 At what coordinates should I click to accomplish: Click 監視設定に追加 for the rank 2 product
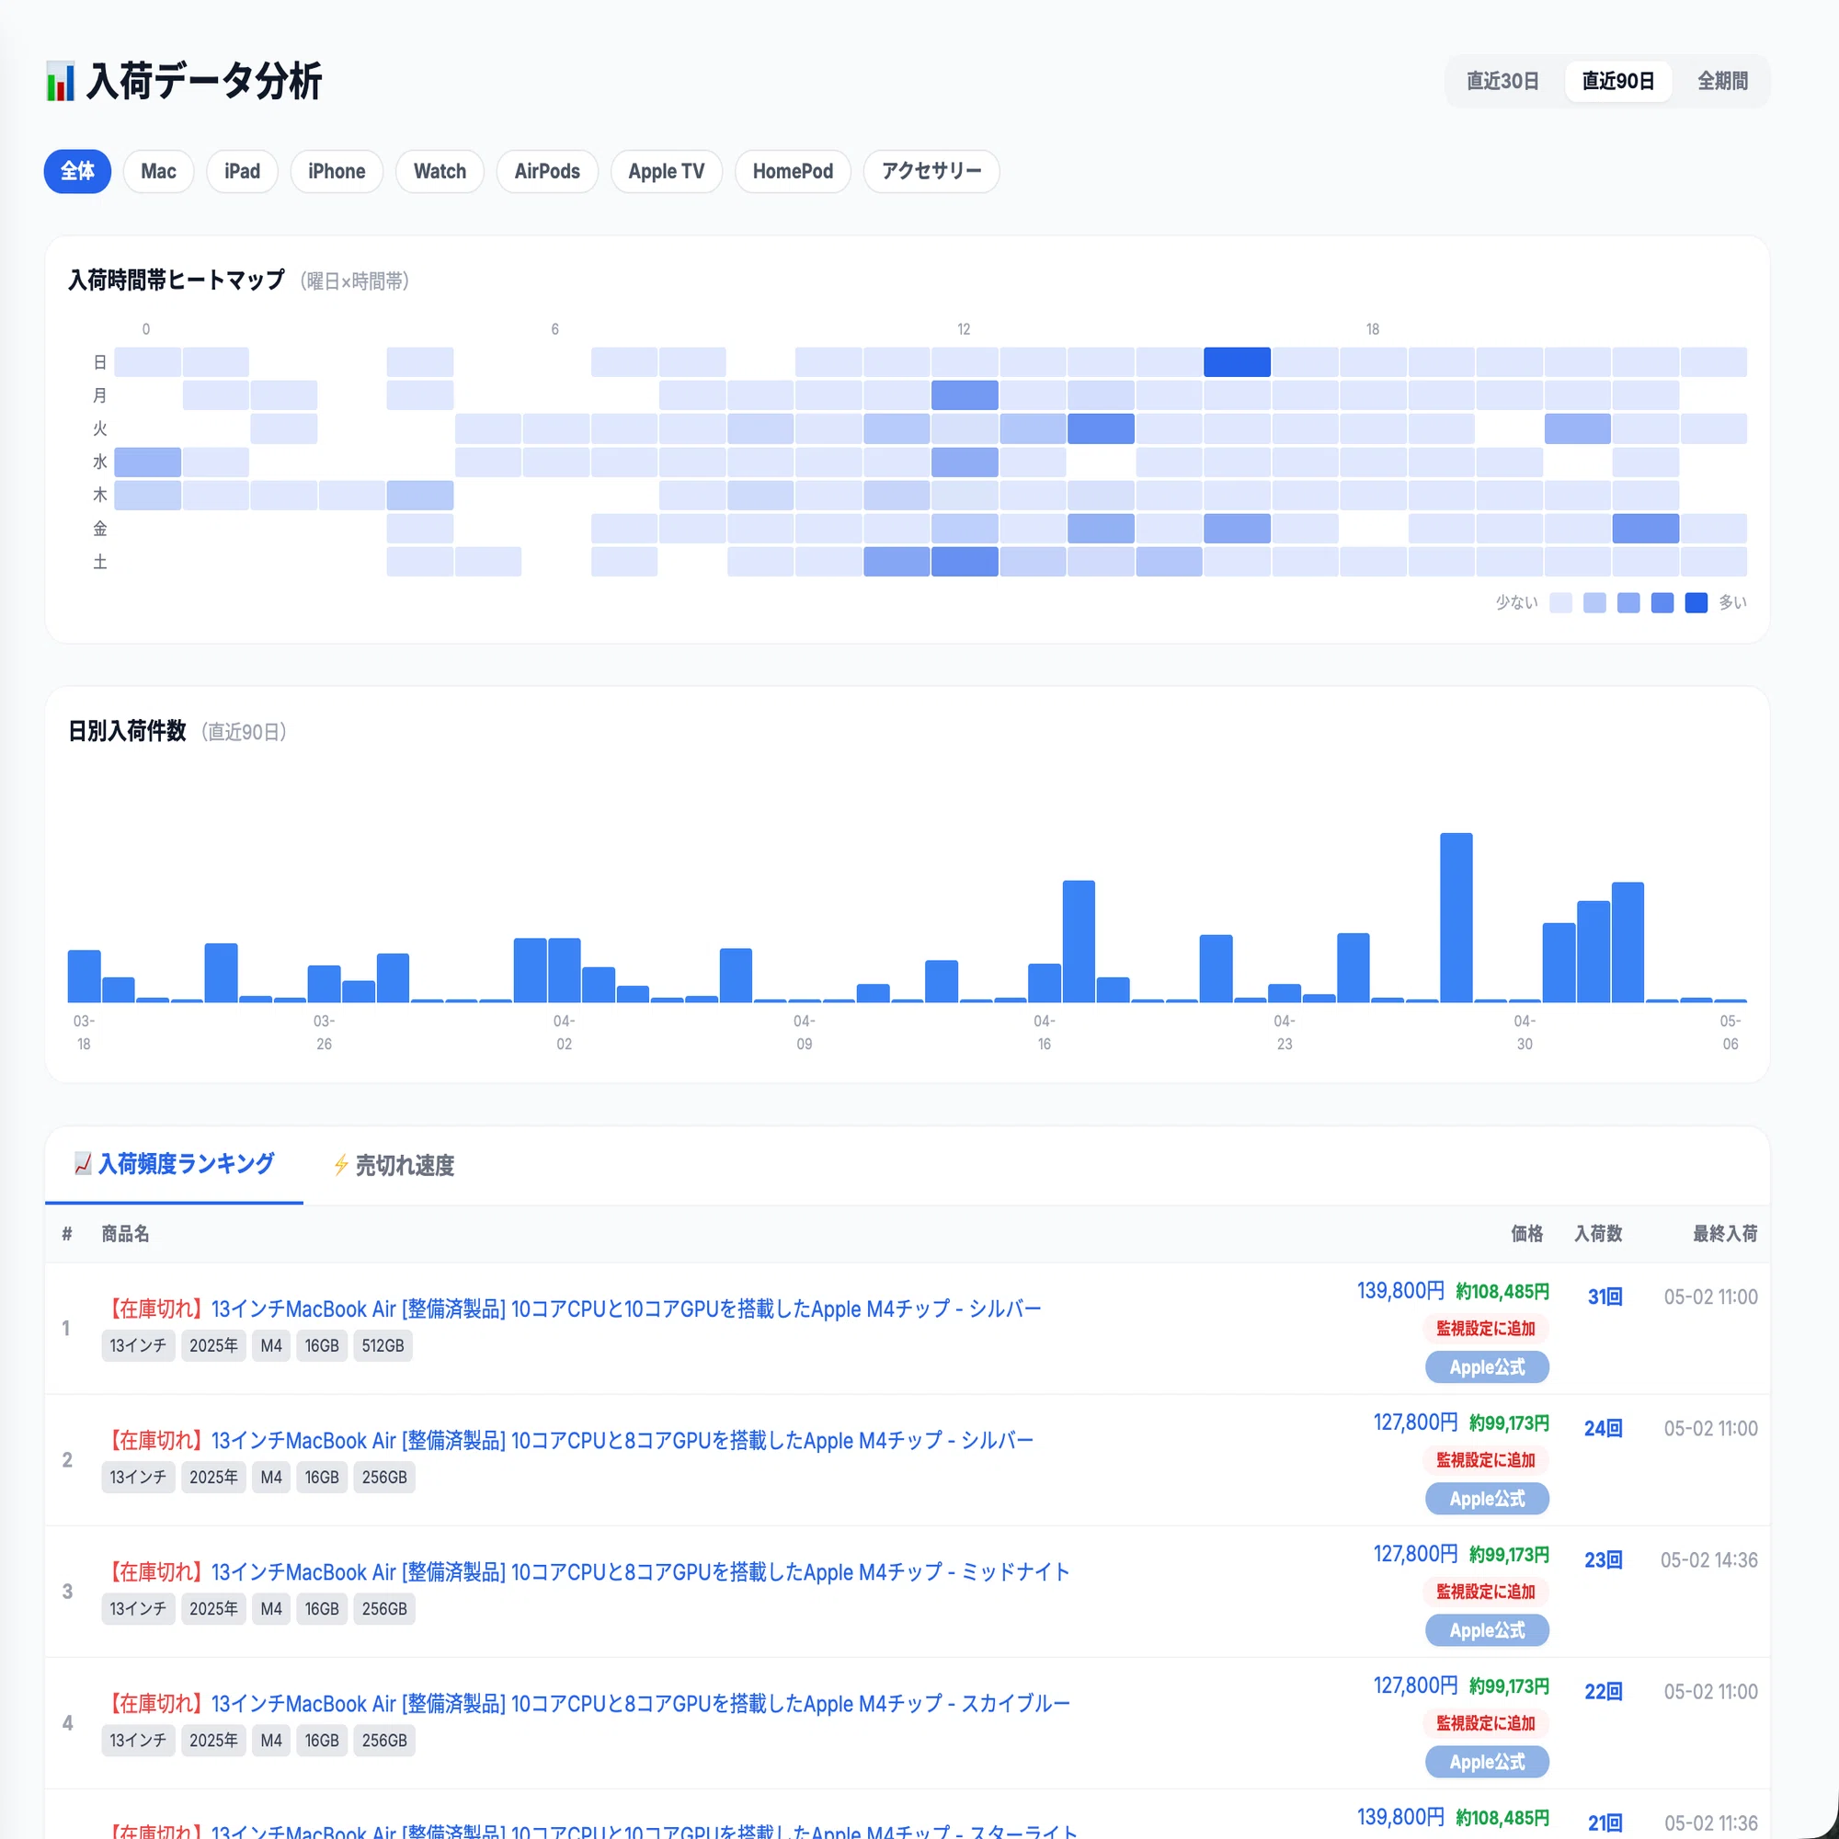[1486, 1459]
